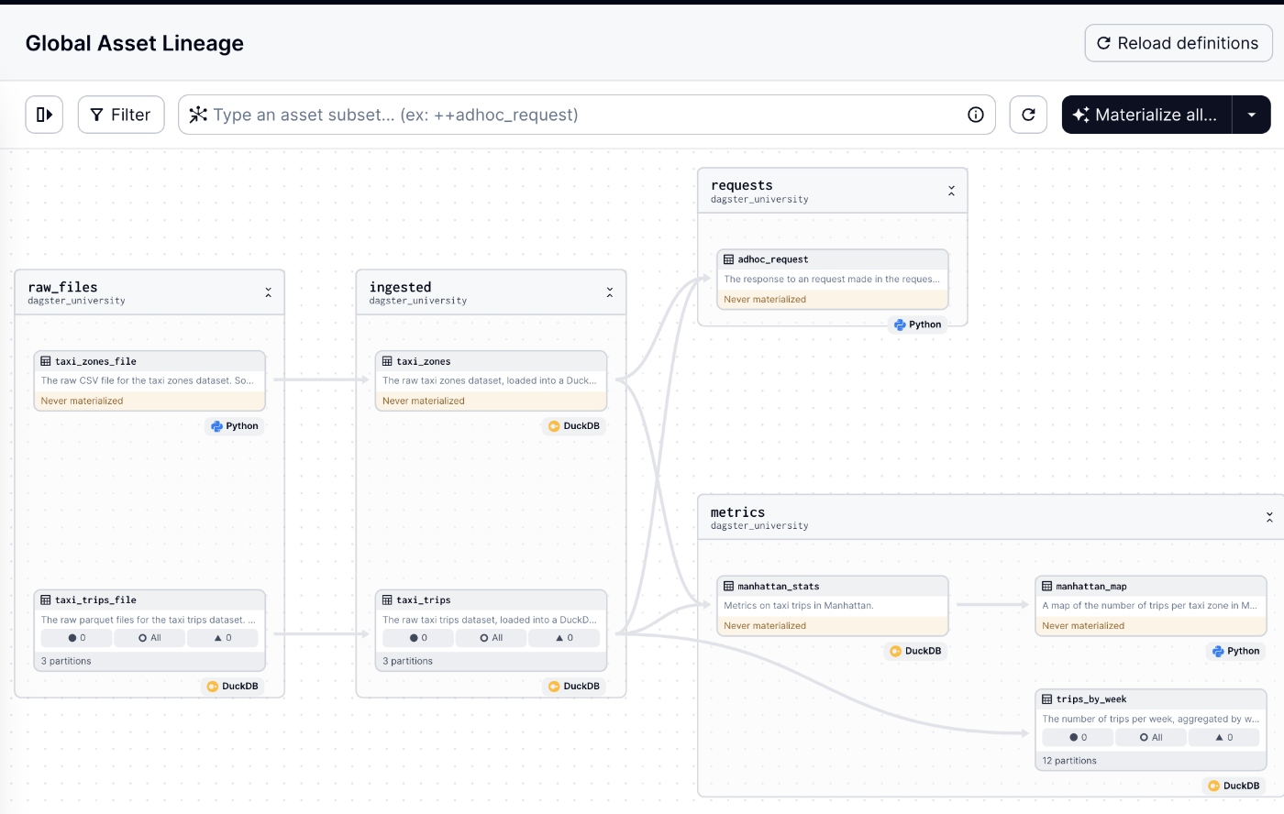Collapse the metrics group
This screenshot has width=1284, height=814.
coord(1269,518)
